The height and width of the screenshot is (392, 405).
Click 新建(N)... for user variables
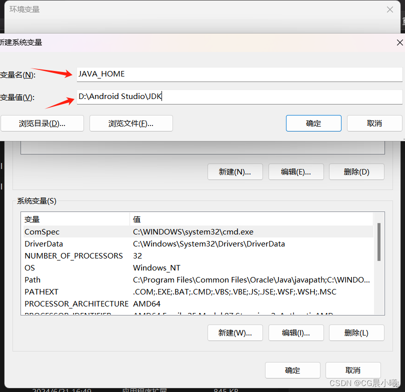pos(235,171)
